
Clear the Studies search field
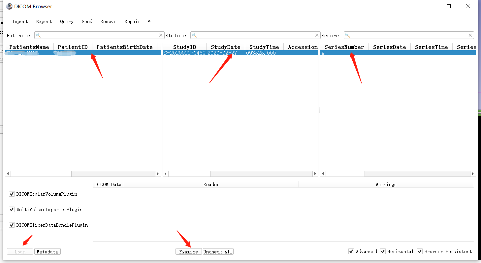coord(317,35)
